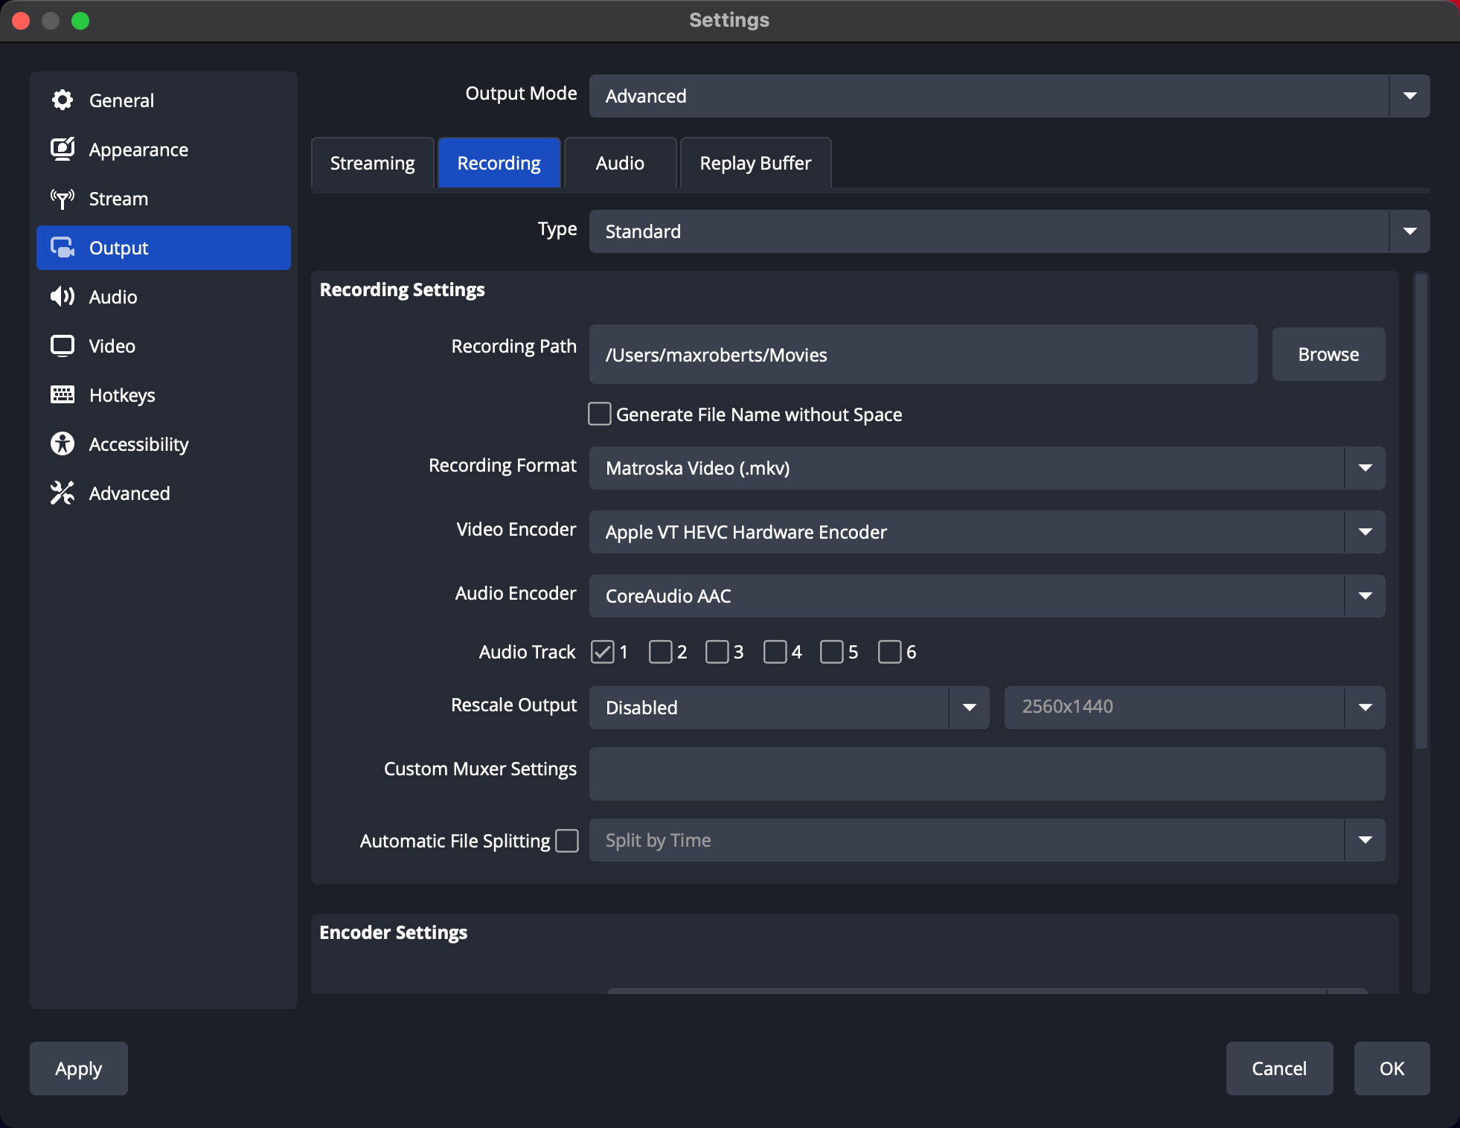Select the Appearance settings icon
Viewport: 1460px width, 1128px height.
(63, 149)
